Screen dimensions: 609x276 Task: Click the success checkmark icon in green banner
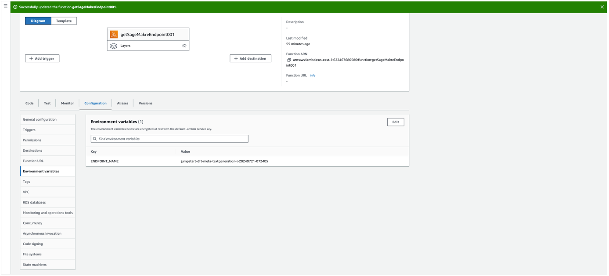point(16,7)
